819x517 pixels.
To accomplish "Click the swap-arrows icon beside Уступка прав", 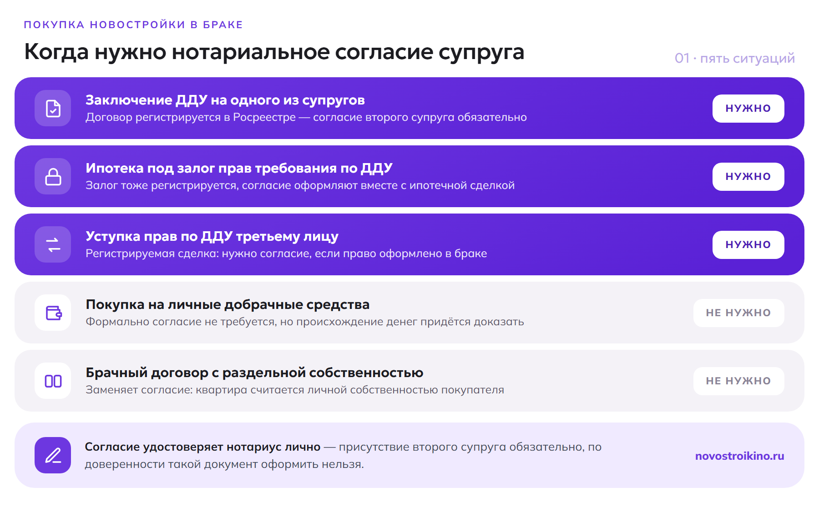I will (x=53, y=244).
